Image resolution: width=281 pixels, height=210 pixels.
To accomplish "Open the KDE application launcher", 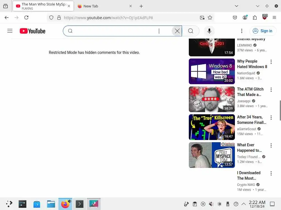I will tap(9, 204).
